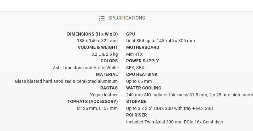Click the Dual-Slot GPU size text
This screenshot has height=131, width=253.
pyautogui.click(x=160, y=41)
